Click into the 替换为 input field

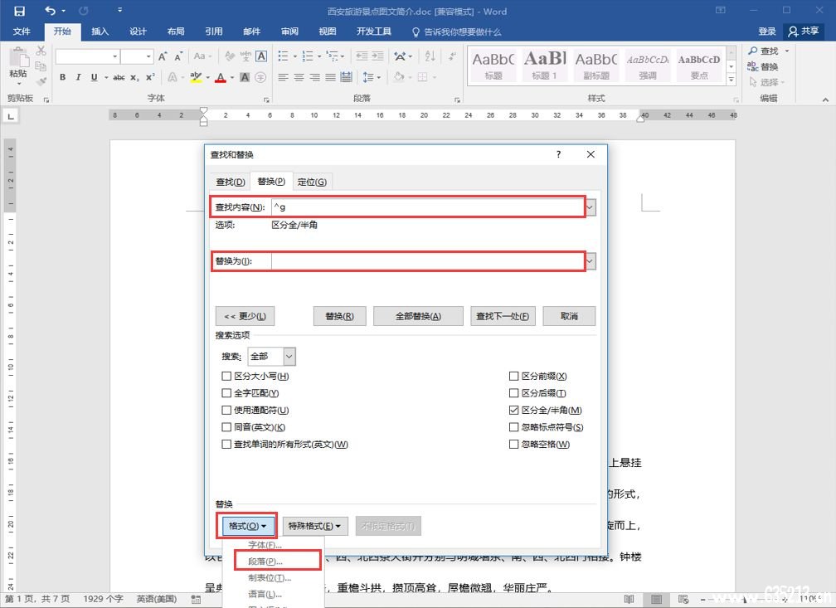click(x=428, y=260)
